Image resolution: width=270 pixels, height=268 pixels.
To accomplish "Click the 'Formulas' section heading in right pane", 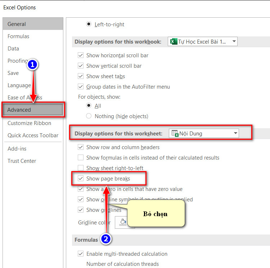I will (86, 240).
